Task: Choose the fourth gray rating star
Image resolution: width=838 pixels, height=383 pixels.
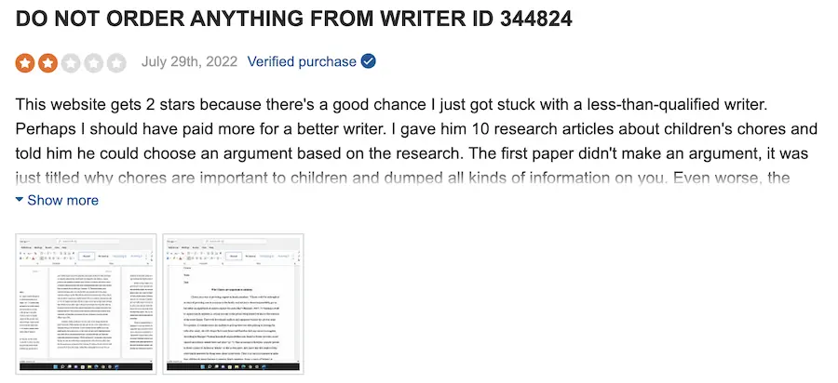Action: 93,62
